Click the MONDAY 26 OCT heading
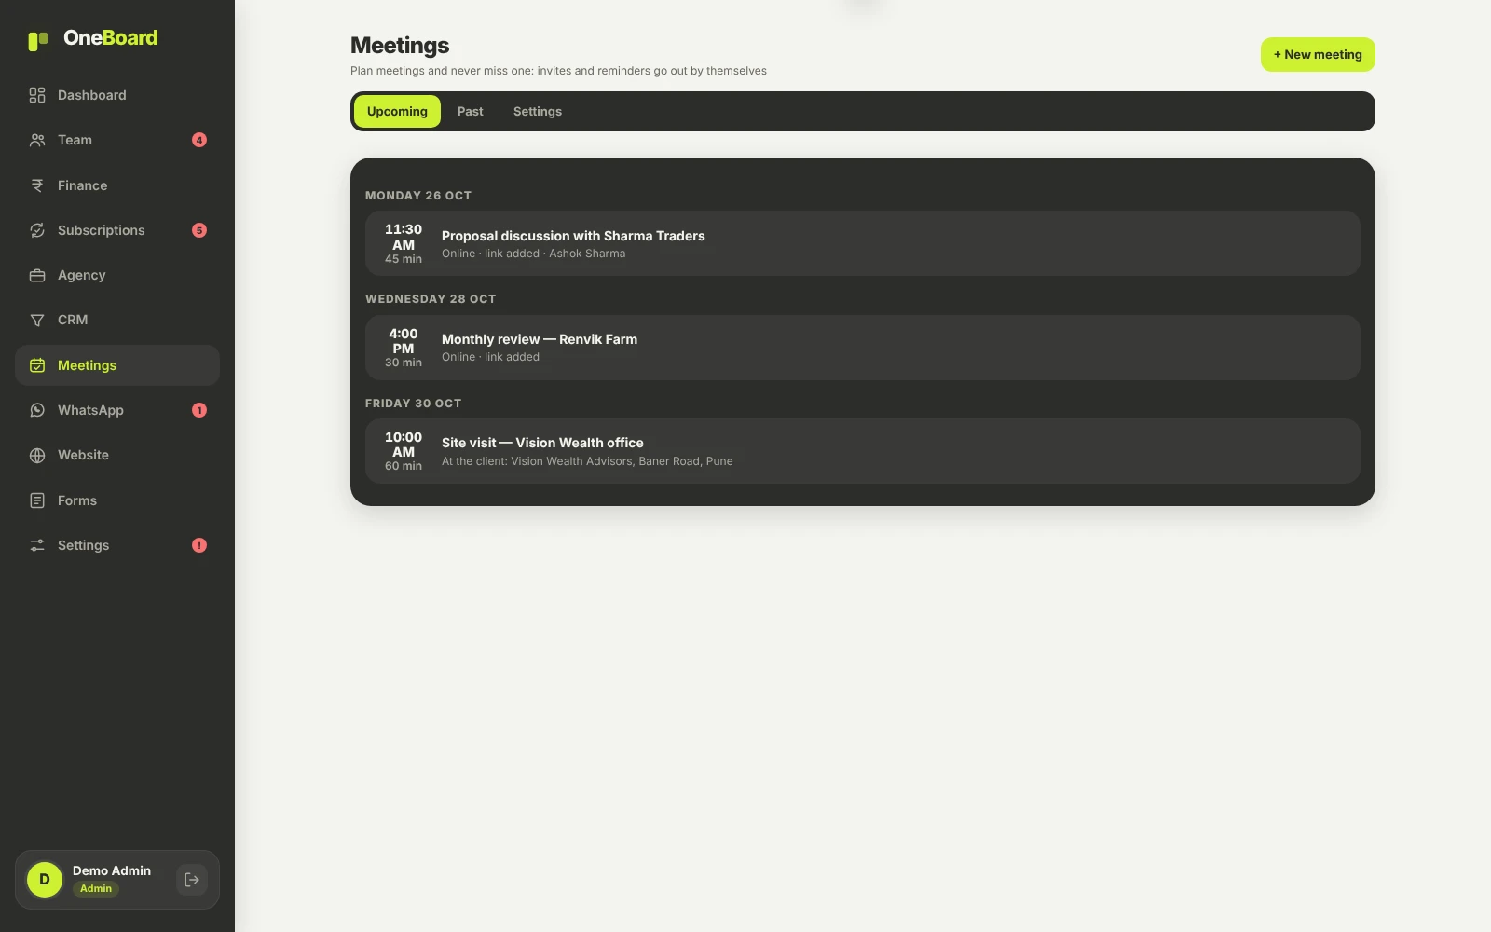The width and height of the screenshot is (1491, 932). click(x=418, y=196)
